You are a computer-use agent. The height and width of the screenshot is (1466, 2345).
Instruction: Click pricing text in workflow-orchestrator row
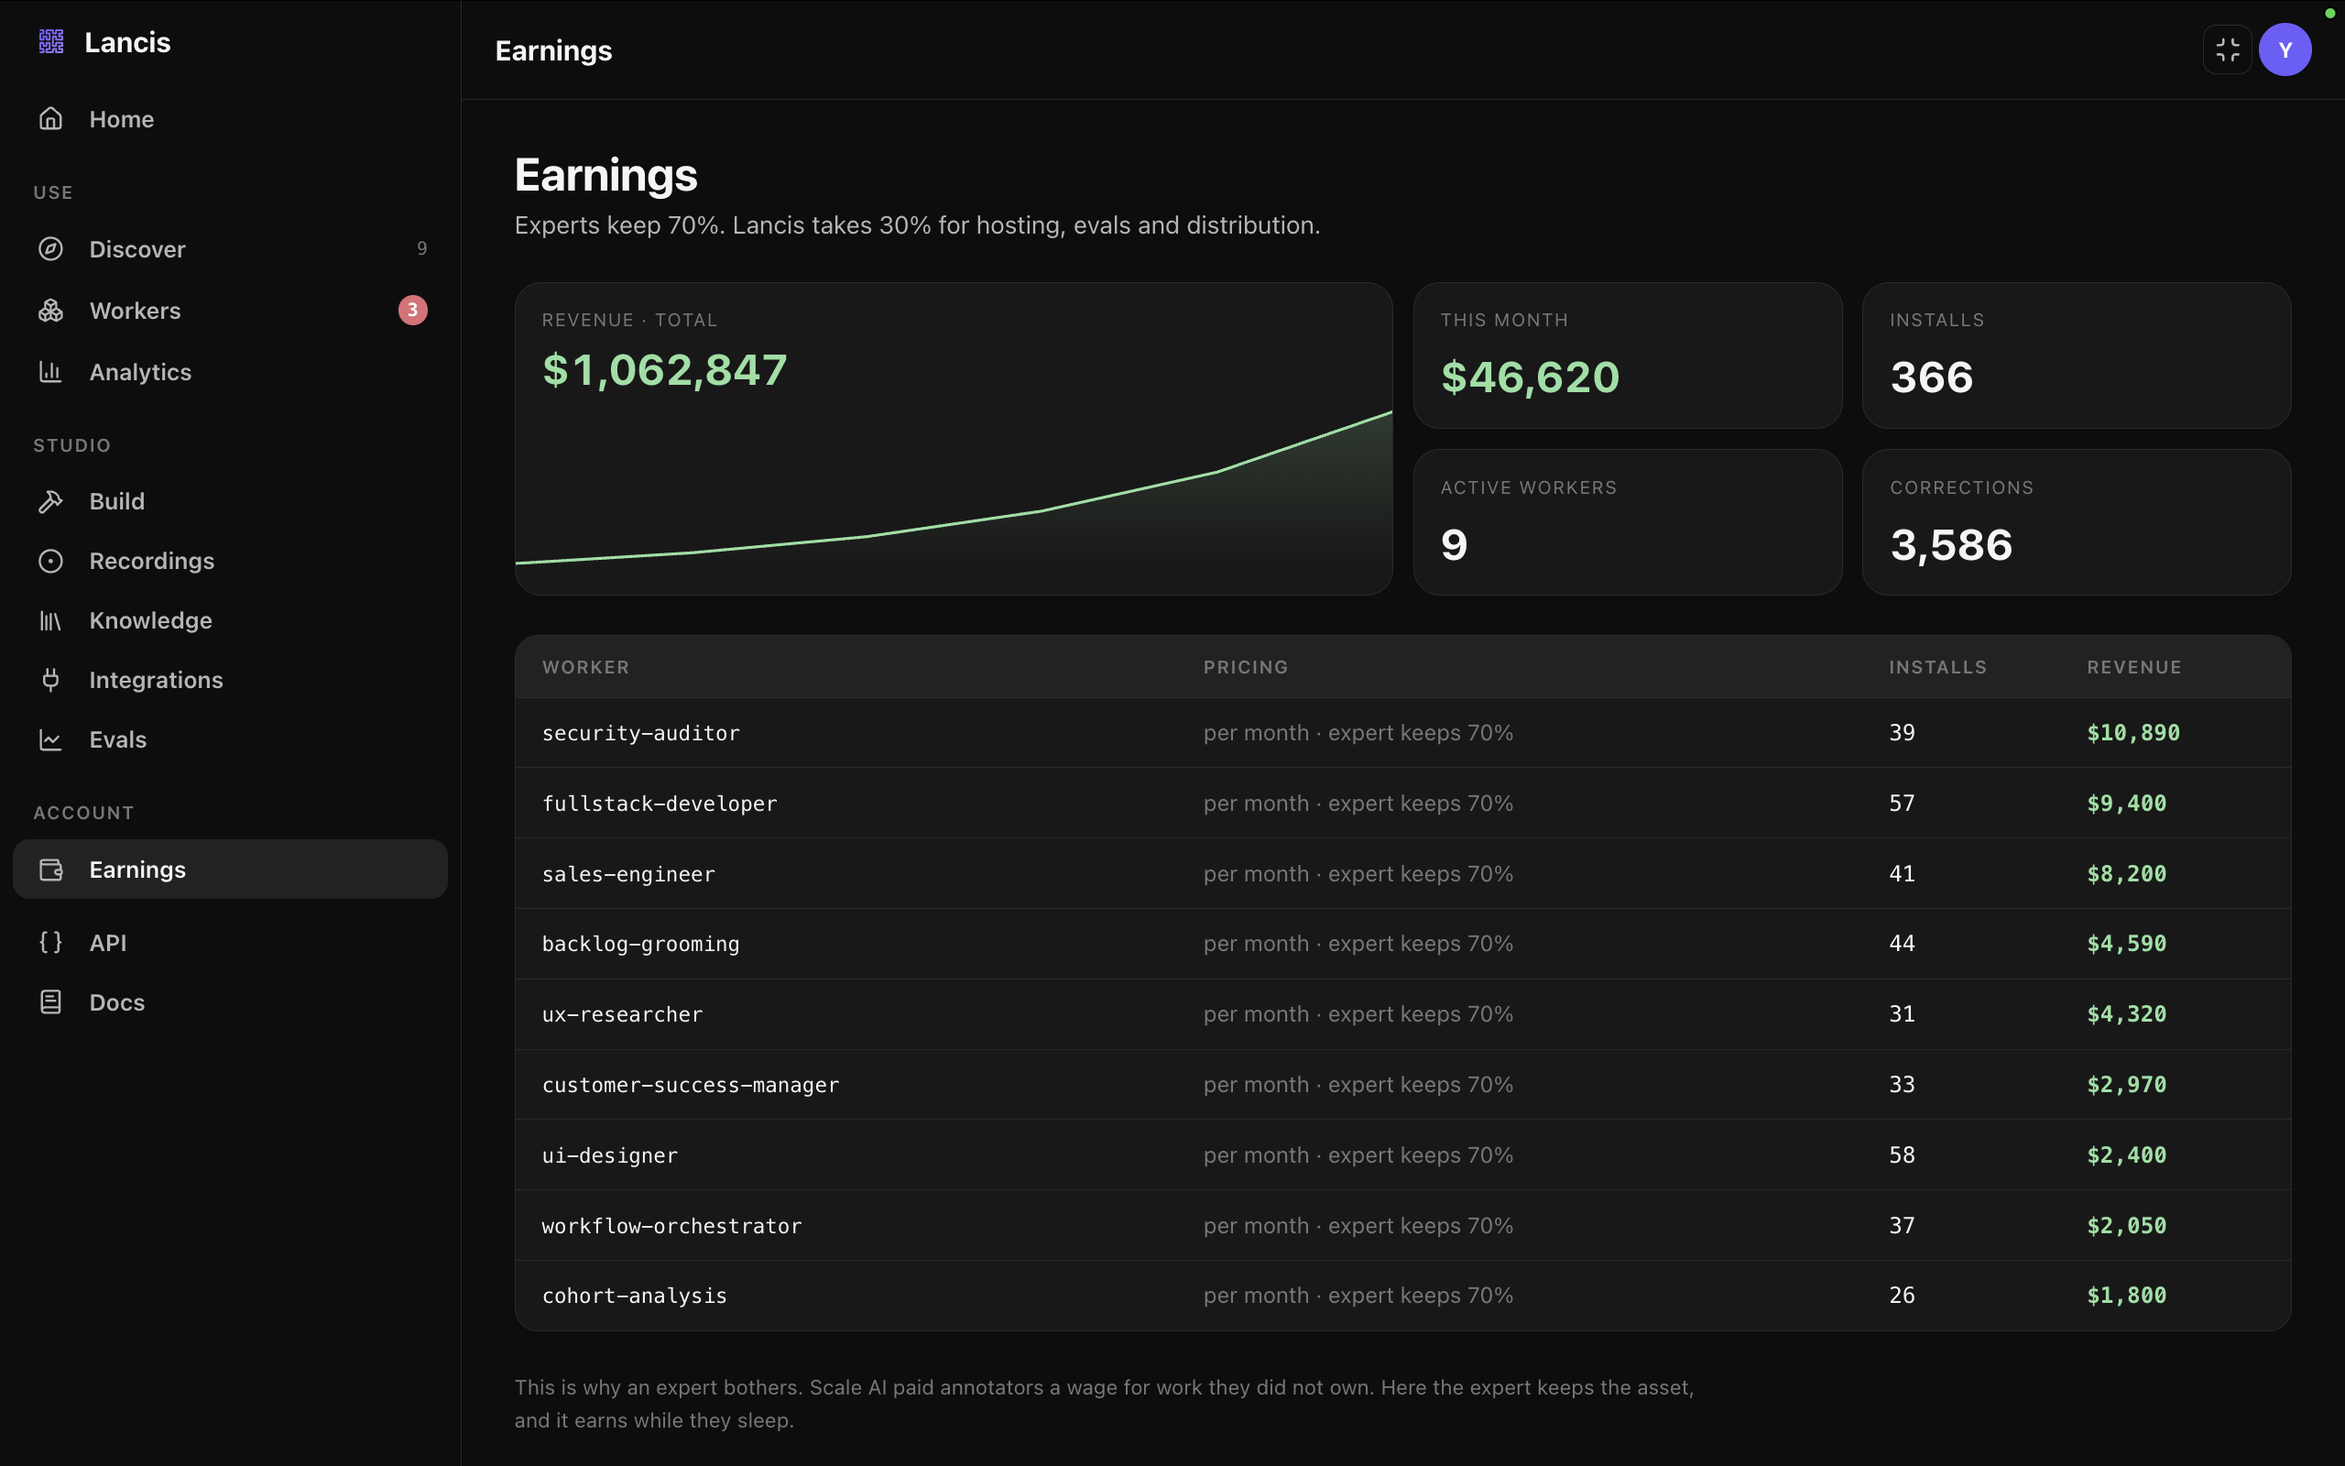pos(1358,1227)
